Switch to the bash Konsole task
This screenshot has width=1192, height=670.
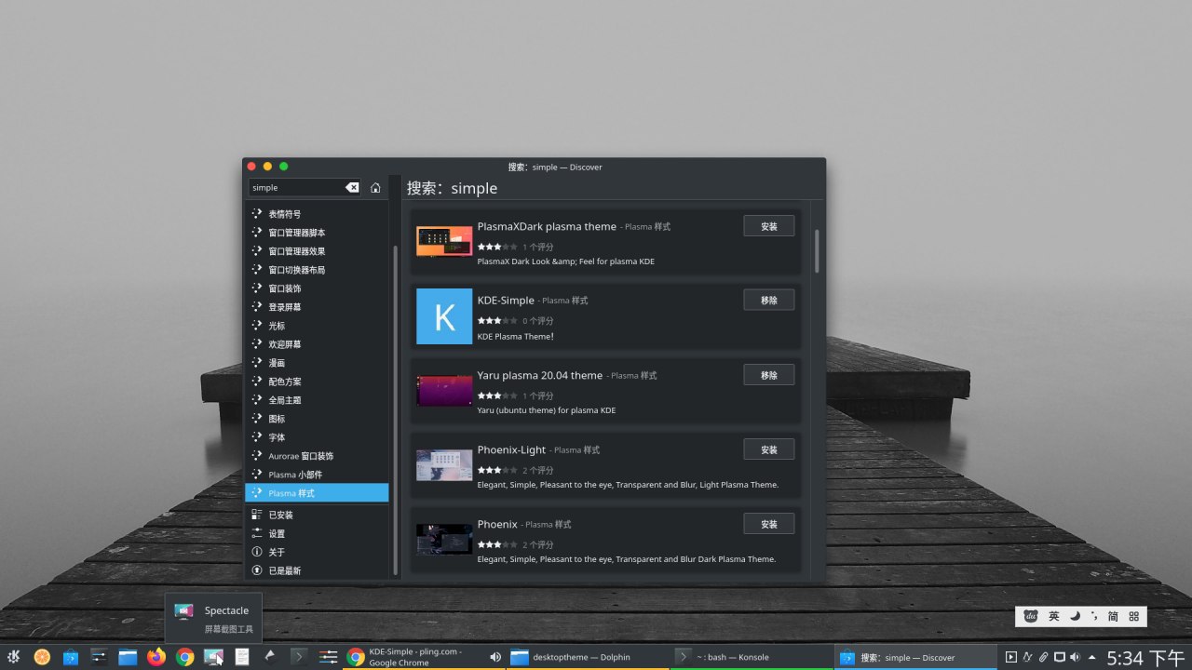coord(752,657)
